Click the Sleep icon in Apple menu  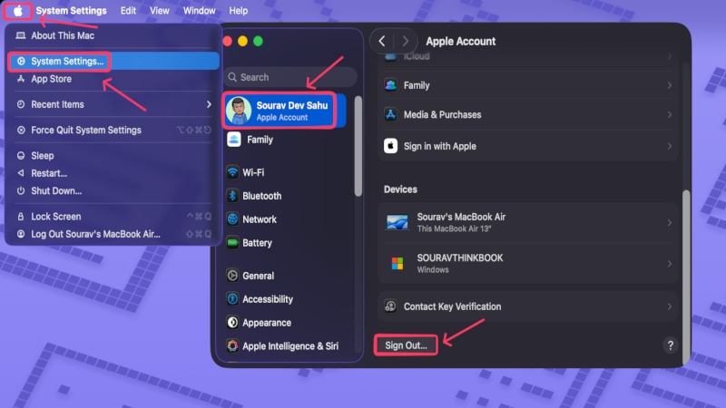pyautogui.click(x=20, y=156)
